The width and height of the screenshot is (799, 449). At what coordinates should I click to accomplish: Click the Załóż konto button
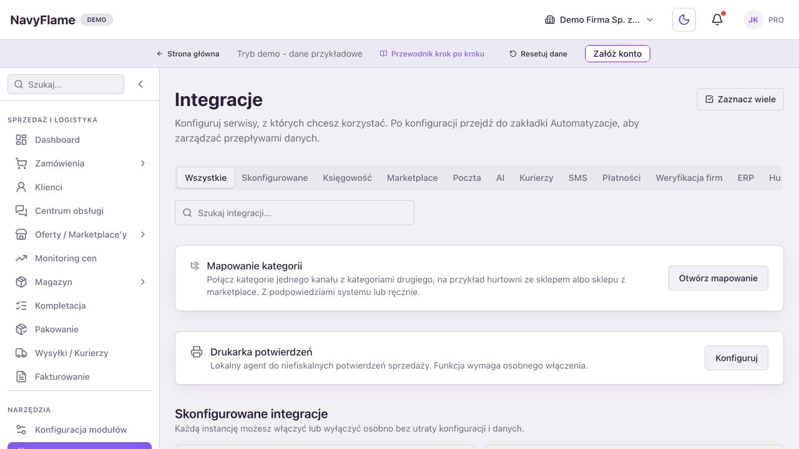pos(617,54)
